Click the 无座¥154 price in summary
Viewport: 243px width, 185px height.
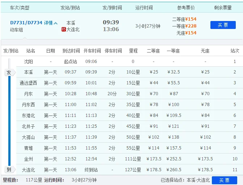point(187,33)
